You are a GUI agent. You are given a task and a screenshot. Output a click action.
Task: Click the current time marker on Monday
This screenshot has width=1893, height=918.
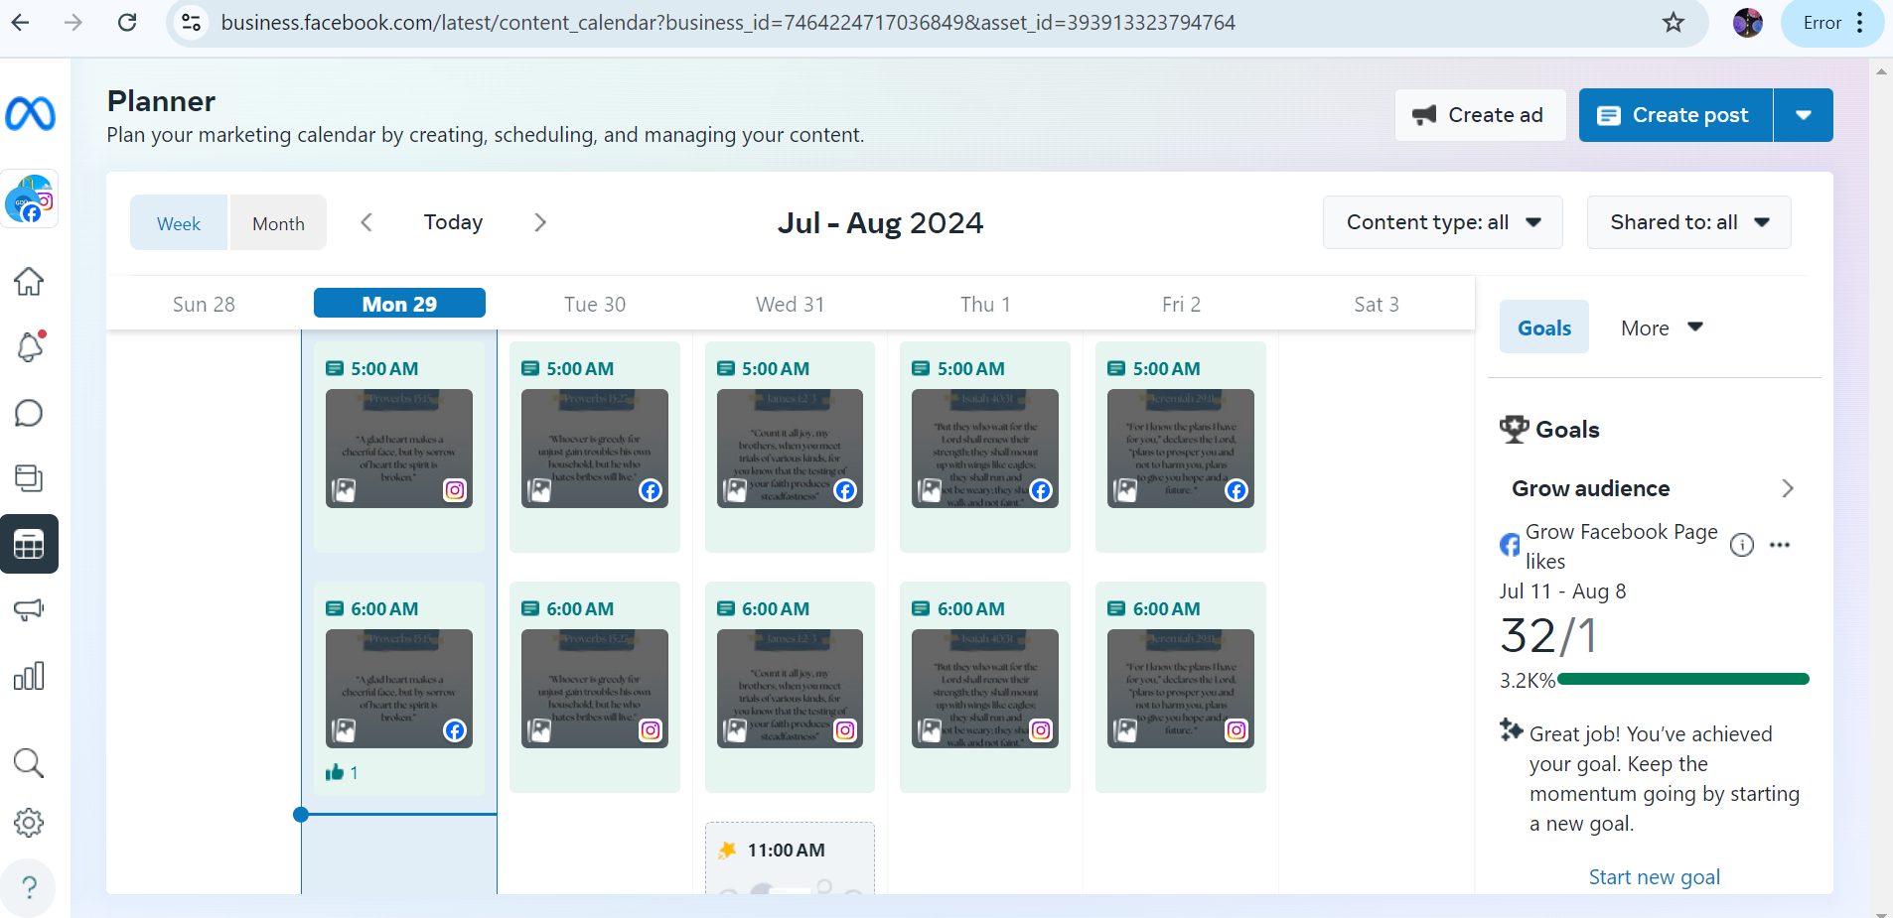(x=301, y=815)
